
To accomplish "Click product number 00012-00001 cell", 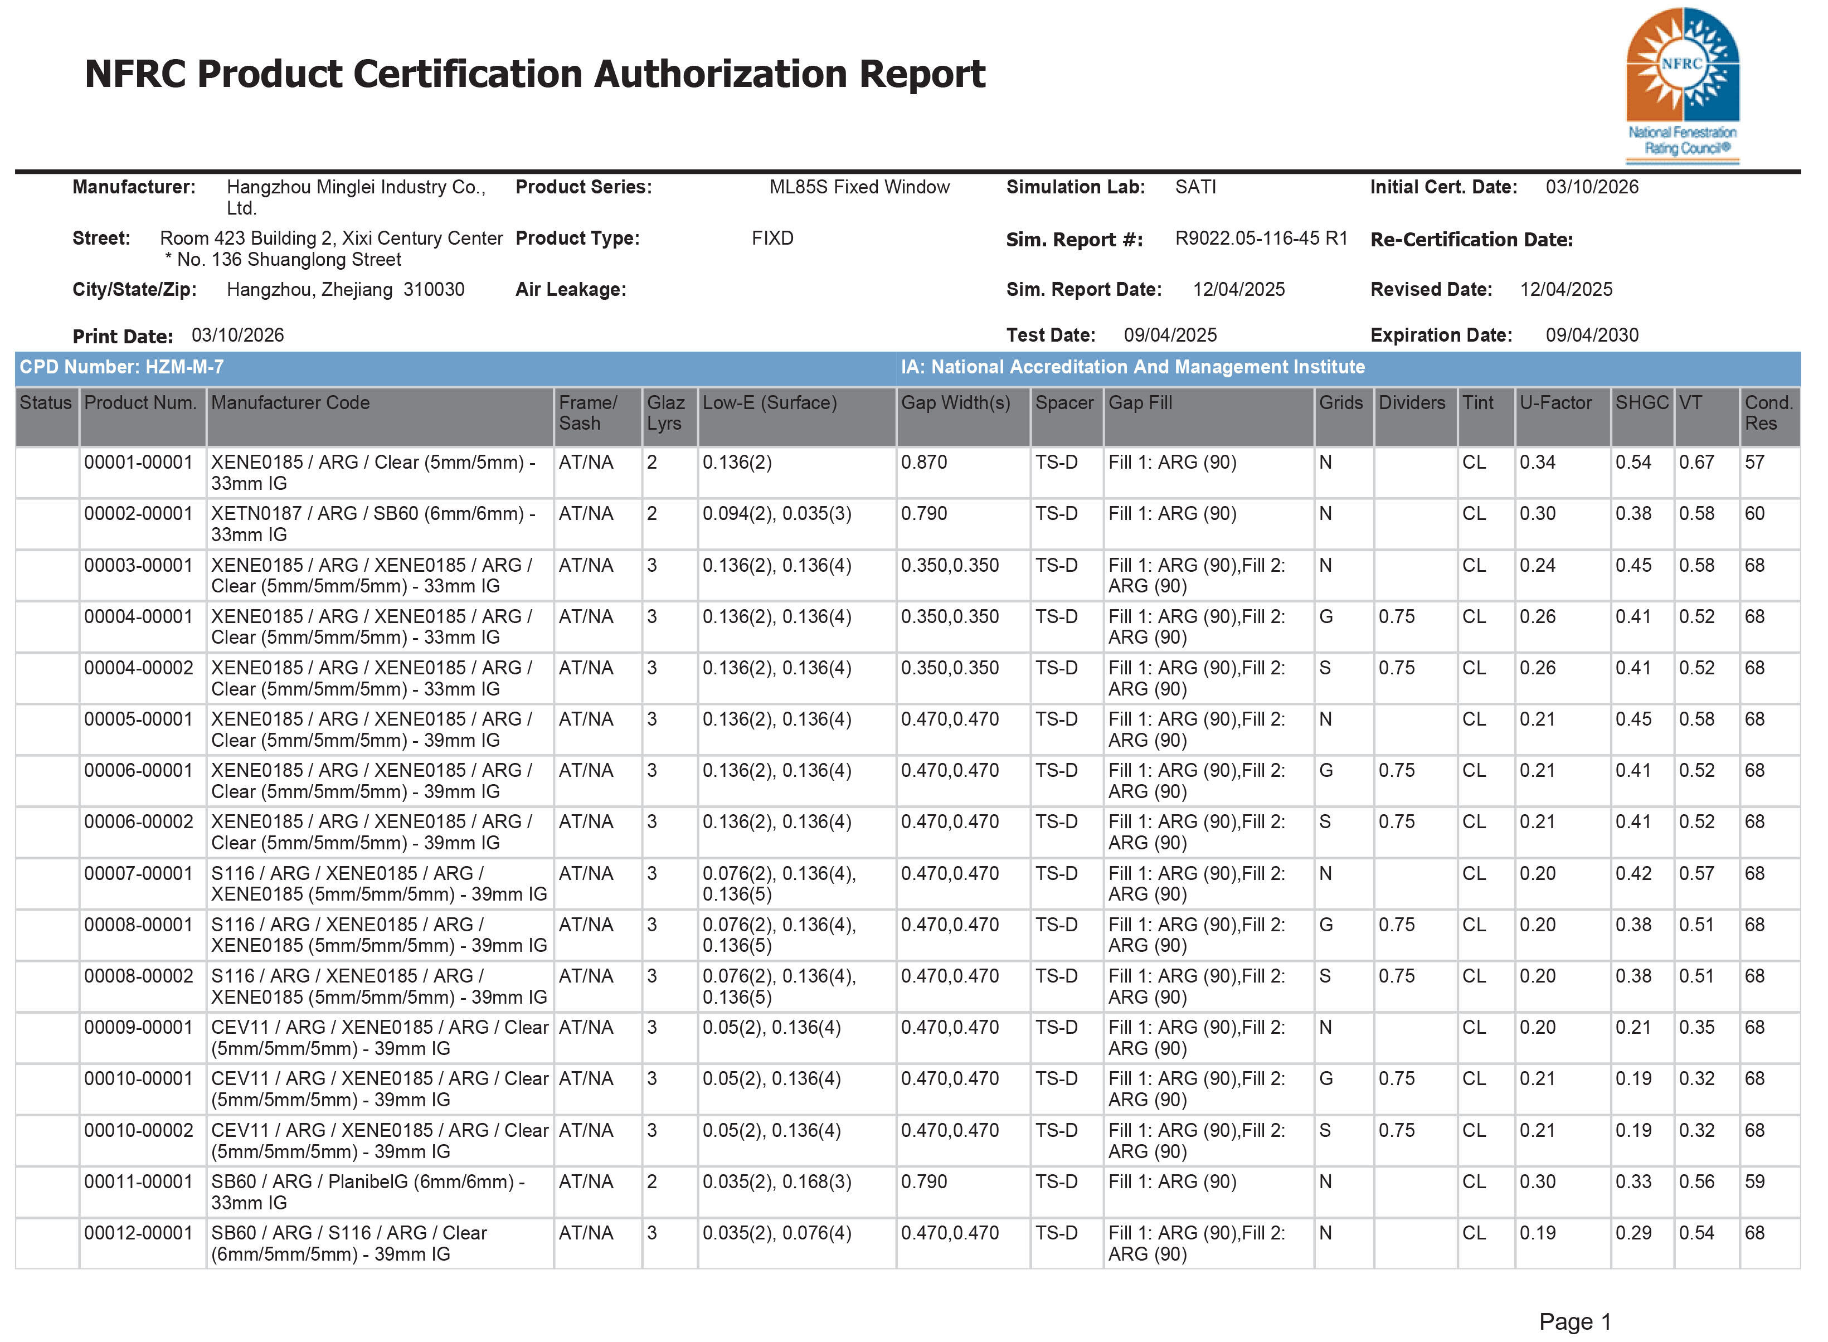I will click(138, 1233).
